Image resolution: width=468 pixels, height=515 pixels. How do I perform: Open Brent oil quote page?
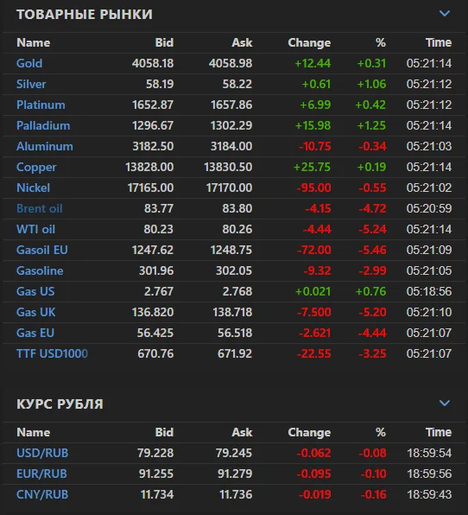[40, 208]
